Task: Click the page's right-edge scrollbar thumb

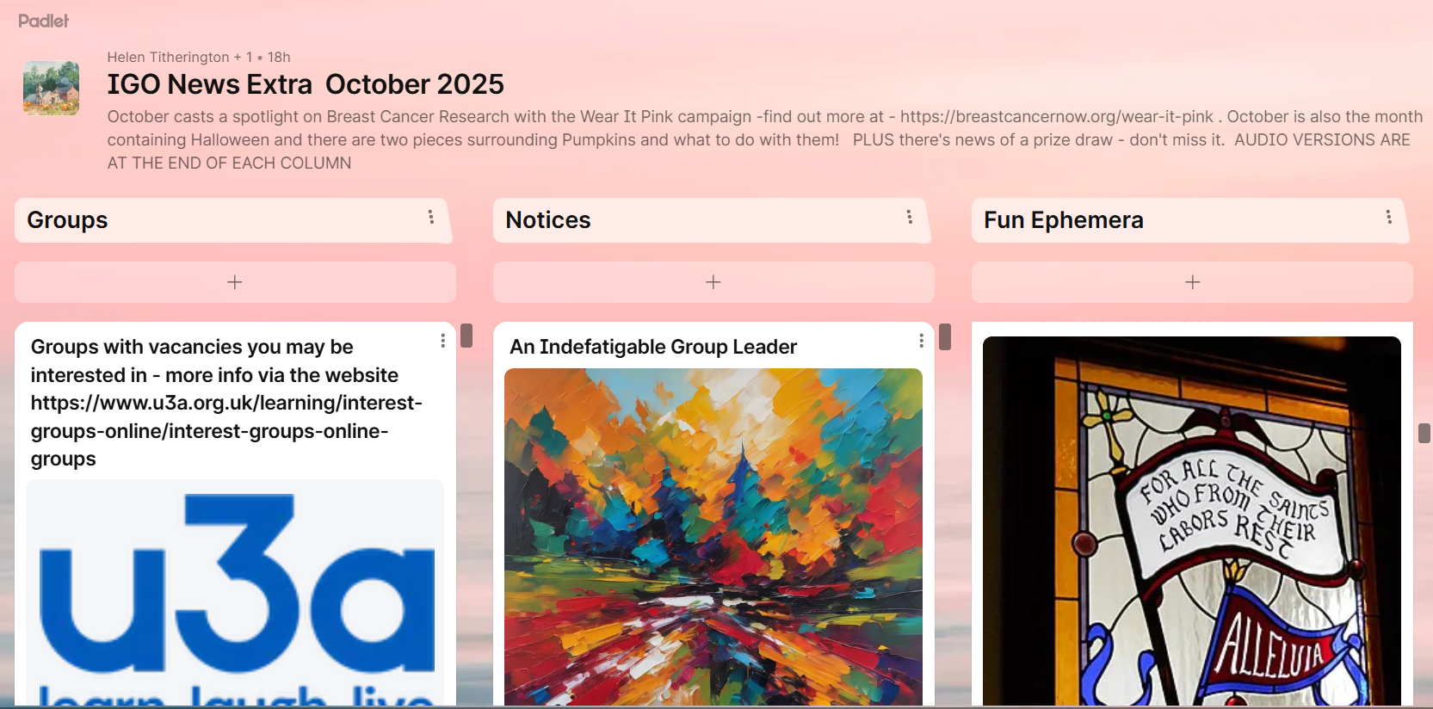Action: pos(1424,433)
